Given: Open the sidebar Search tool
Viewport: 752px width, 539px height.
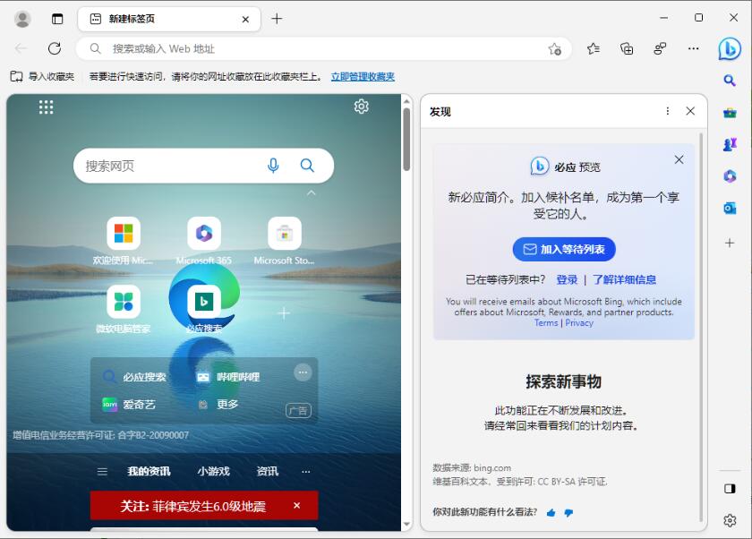Looking at the screenshot, I should [x=730, y=80].
